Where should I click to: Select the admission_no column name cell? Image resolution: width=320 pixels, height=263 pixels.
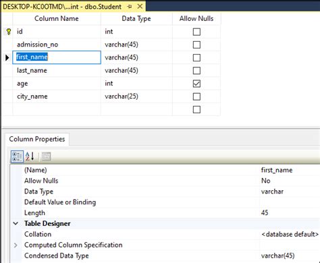57,45
